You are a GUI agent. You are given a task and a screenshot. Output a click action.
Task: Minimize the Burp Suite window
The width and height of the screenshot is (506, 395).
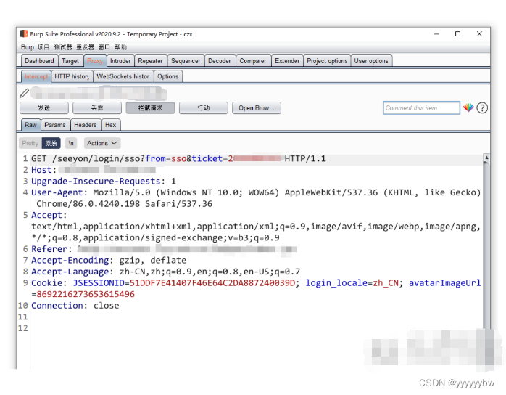tap(436, 34)
